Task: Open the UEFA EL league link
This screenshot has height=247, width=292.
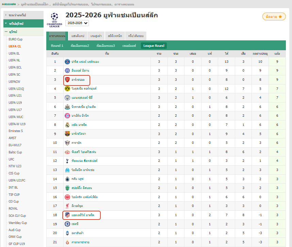Action: click(14, 53)
